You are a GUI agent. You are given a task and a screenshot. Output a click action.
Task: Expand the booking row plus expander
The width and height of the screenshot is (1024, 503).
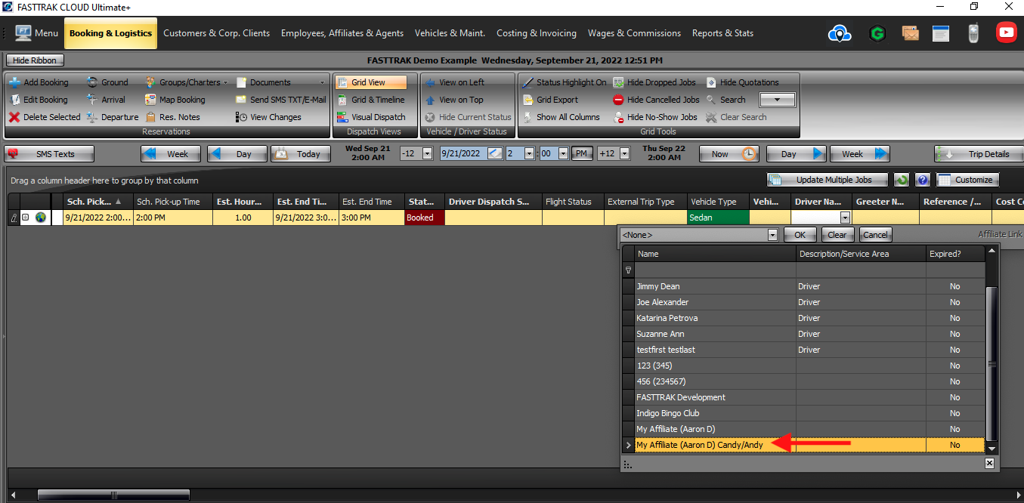point(25,218)
